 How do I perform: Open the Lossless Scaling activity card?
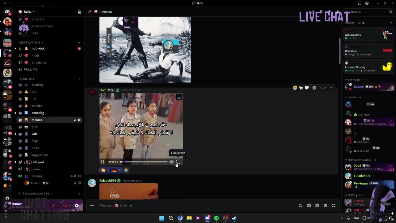click(x=369, y=67)
